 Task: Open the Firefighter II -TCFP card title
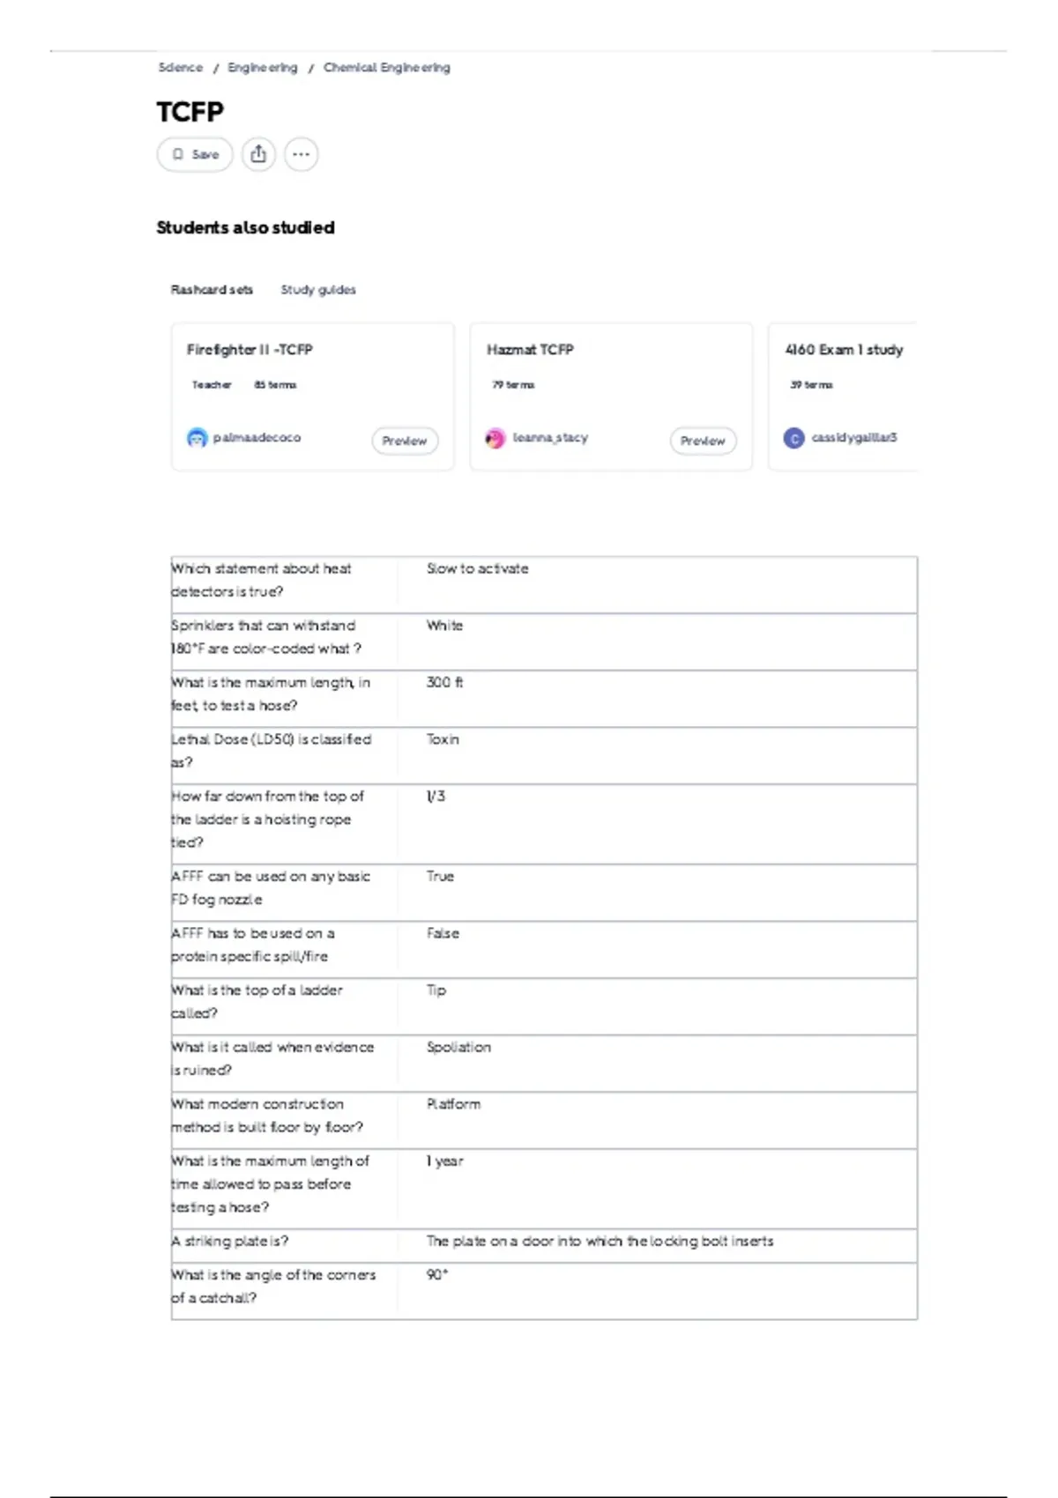click(250, 350)
